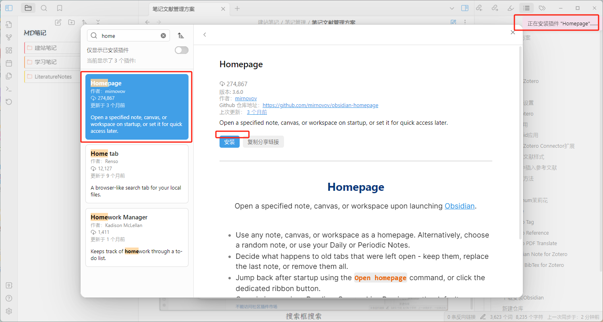The image size is (603, 322).
Task: Click 0 条反向链接 in status bar
Action: [462, 317]
